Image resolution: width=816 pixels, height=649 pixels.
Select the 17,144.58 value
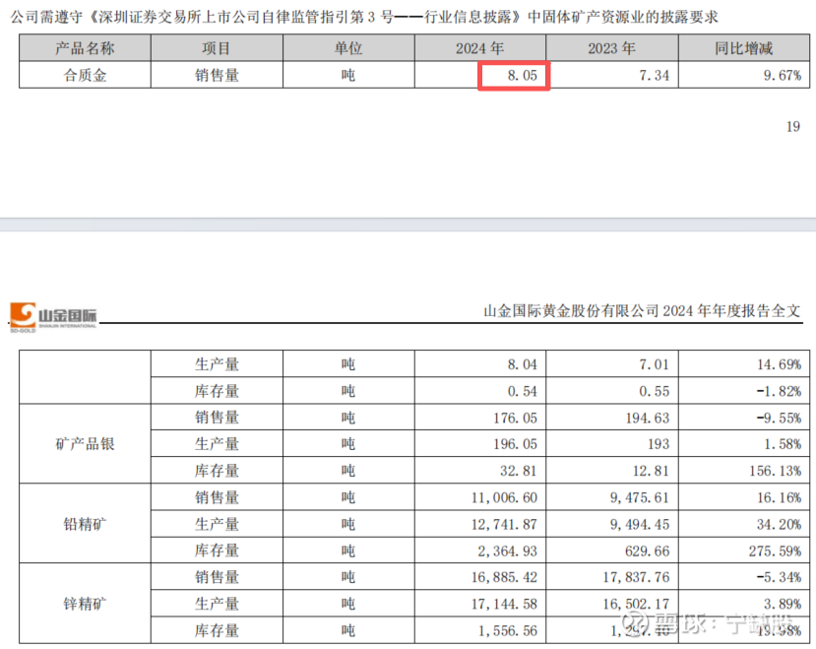(504, 604)
